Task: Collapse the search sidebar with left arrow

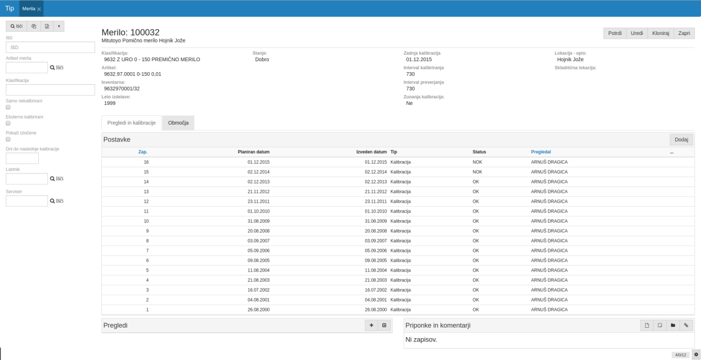Action: tap(59, 26)
